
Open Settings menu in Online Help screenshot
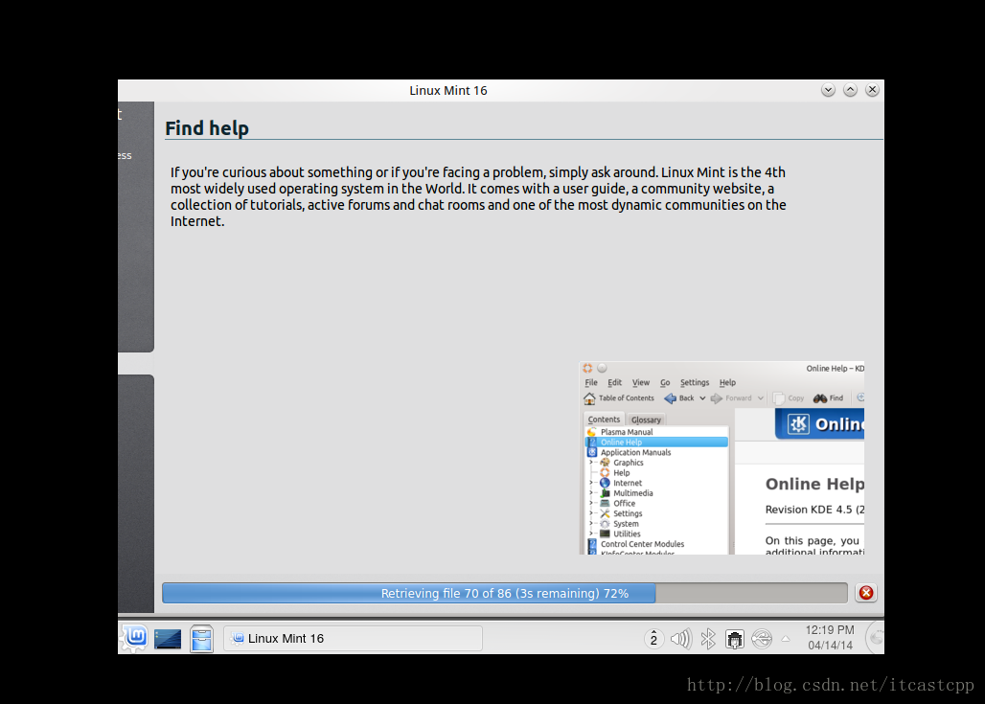(694, 382)
